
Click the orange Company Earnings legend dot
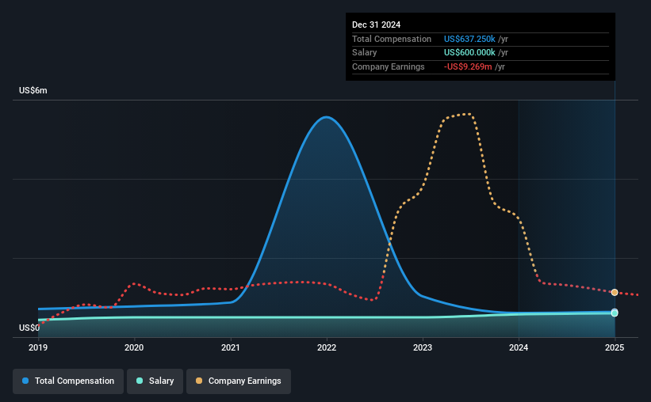pos(199,381)
